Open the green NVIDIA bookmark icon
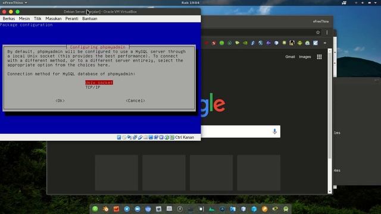The height and width of the screenshot is (214, 381). coord(245,43)
